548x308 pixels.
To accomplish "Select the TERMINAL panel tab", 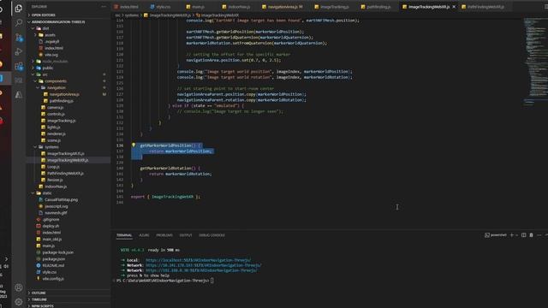I will point(124,235).
